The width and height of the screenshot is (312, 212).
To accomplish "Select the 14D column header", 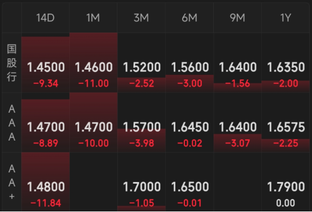I will [x=45, y=18].
